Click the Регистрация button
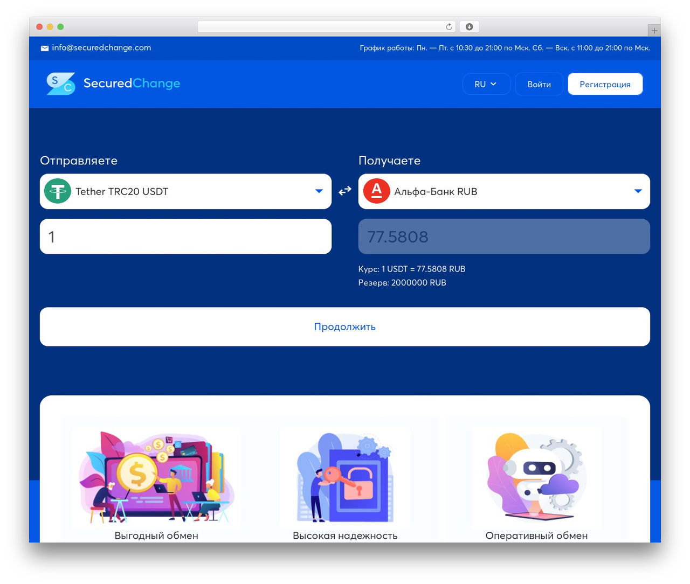The width and height of the screenshot is (690, 584). click(605, 84)
